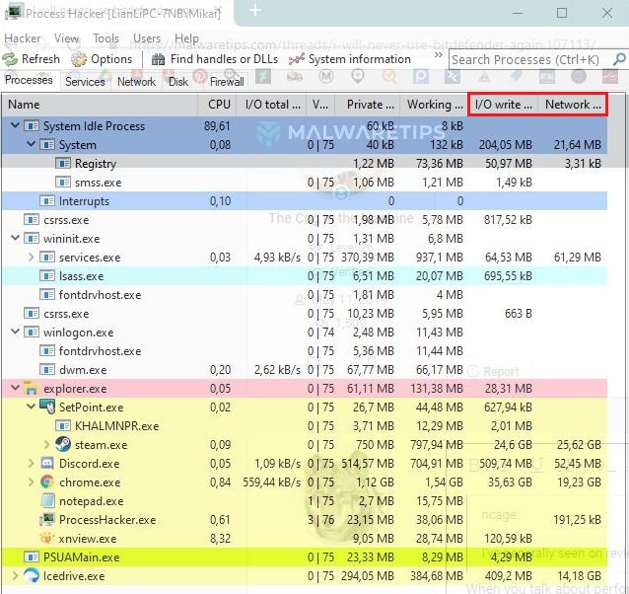The height and width of the screenshot is (594, 629).
Task: Click the Process Hacker title bar icon
Action: click(x=13, y=12)
